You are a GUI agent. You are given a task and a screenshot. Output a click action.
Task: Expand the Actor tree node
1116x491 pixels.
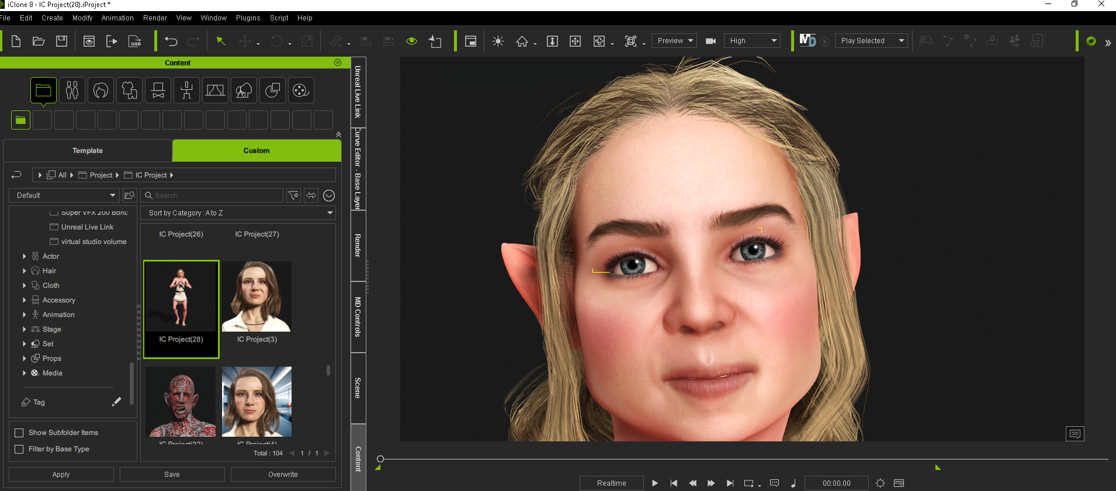[24, 256]
